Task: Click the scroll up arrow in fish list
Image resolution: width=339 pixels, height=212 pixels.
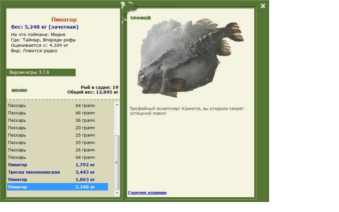Action: 117,105
